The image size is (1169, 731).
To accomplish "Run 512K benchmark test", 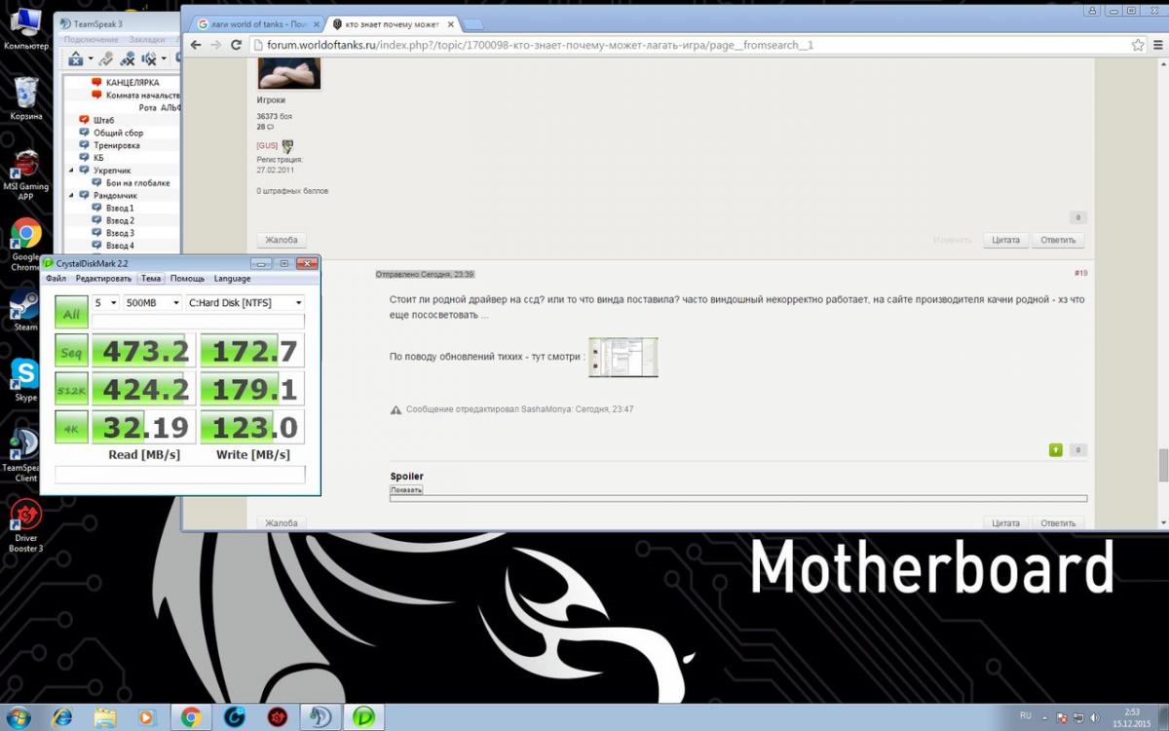I will 71,388.
